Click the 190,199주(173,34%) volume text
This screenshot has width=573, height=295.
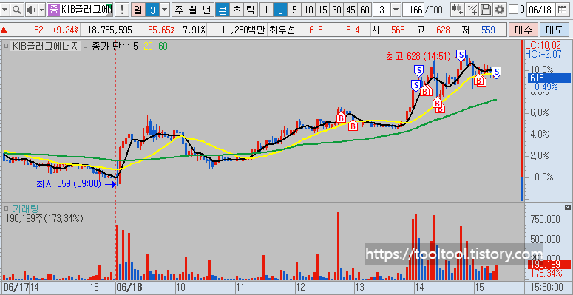click(44, 219)
